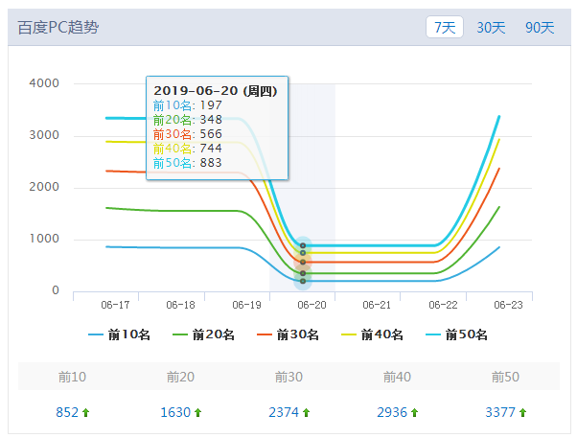
Task: Select the 前20名 green data point on 06-20
Action: (x=303, y=273)
